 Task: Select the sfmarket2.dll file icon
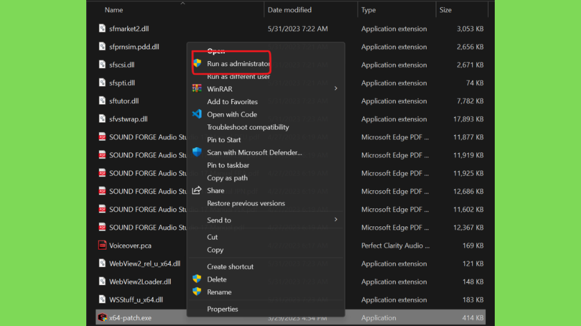(x=102, y=28)
